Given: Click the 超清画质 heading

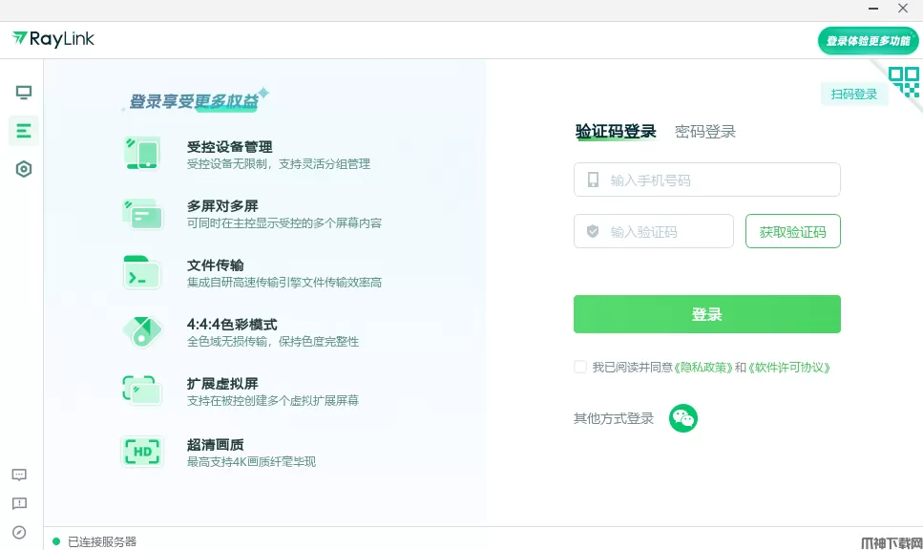Looking at the screenshot, I should pyautogui.click(x=216, y=445).
